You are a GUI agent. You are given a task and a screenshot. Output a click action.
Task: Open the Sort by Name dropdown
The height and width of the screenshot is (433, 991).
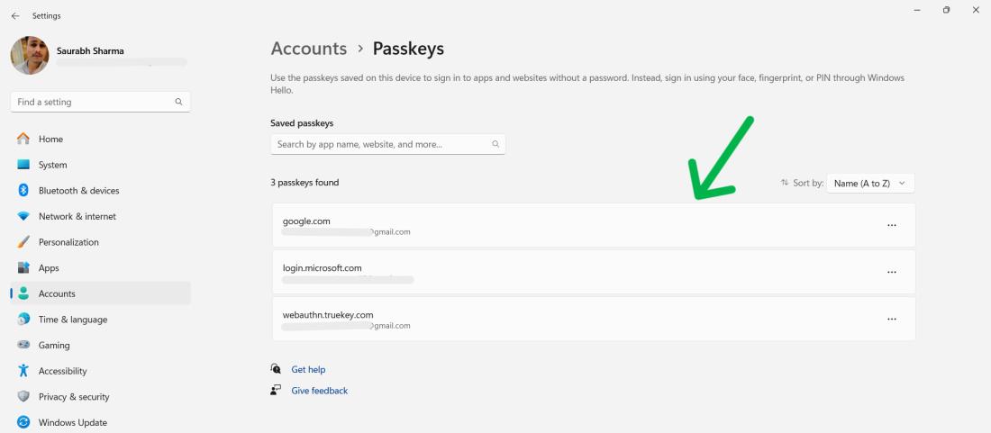pos(869,183)
